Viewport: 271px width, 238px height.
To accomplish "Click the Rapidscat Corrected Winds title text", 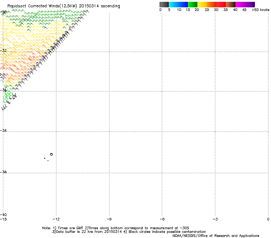I will (64, 6).
